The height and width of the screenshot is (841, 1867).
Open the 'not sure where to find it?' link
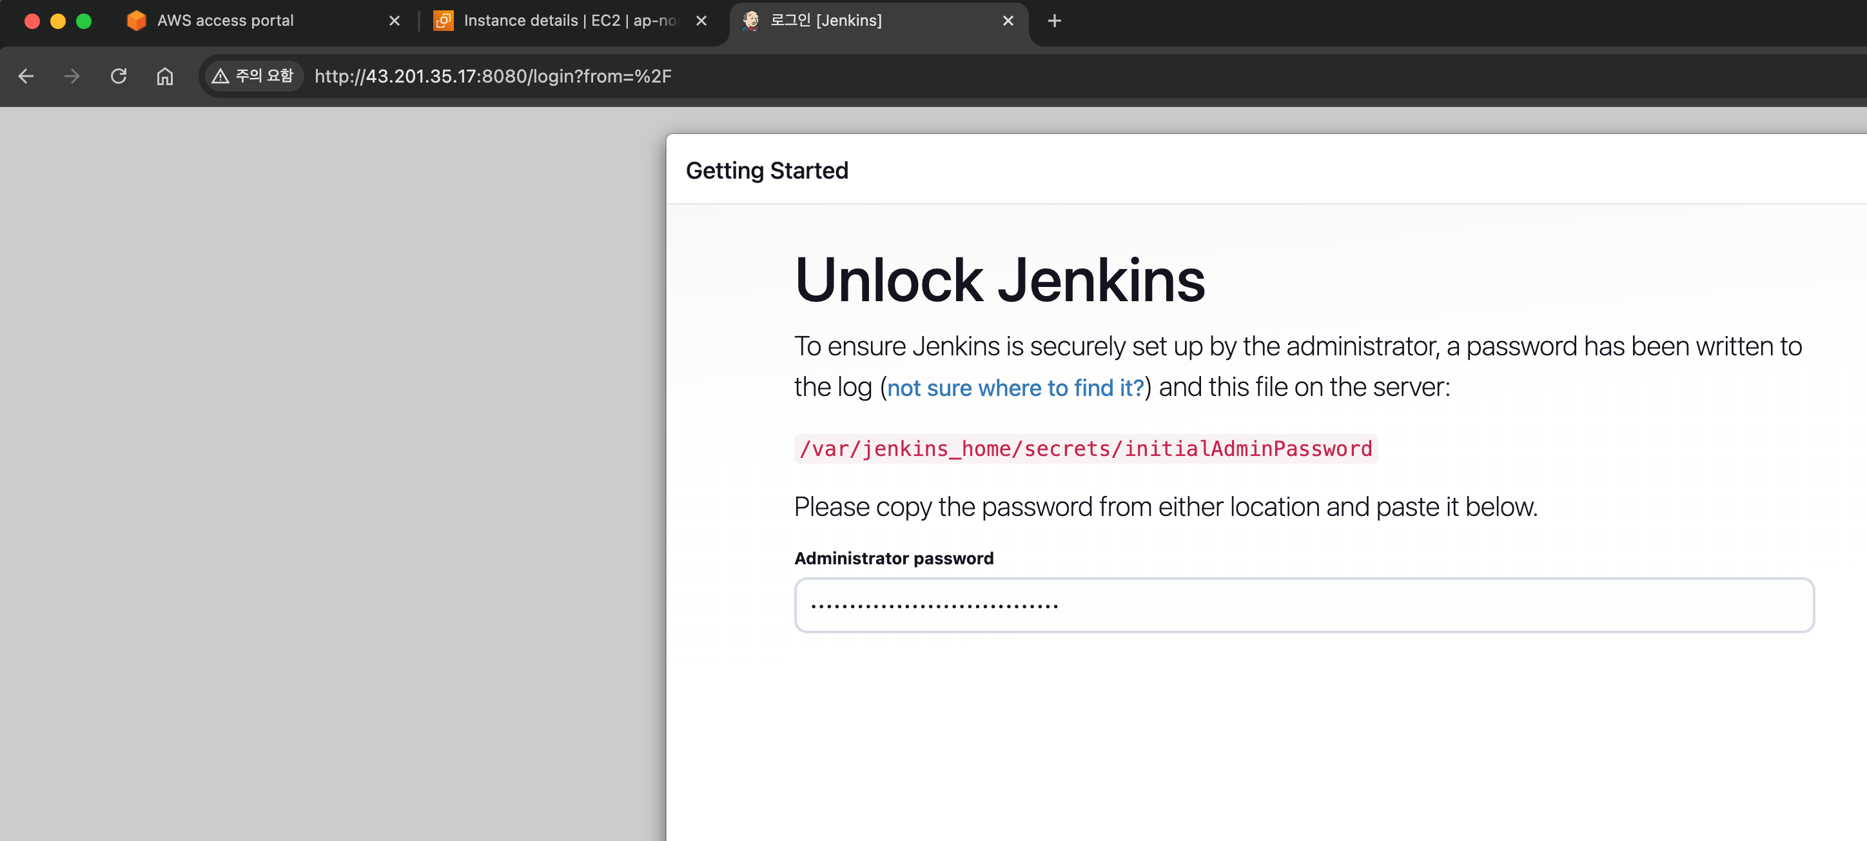coord(1015,388)
